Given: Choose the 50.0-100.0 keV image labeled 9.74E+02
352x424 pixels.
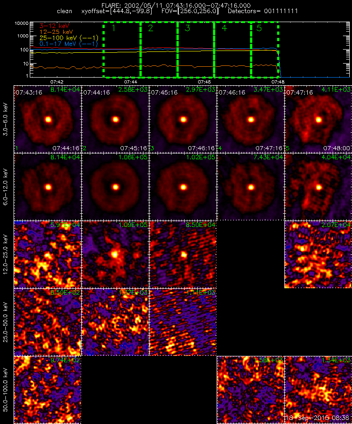Looking at the screenshot, I should click(47, 390).
